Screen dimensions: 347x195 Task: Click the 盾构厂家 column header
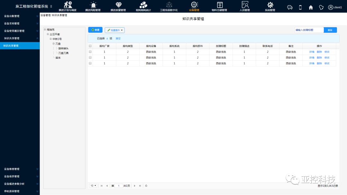(x=104, y=46)
